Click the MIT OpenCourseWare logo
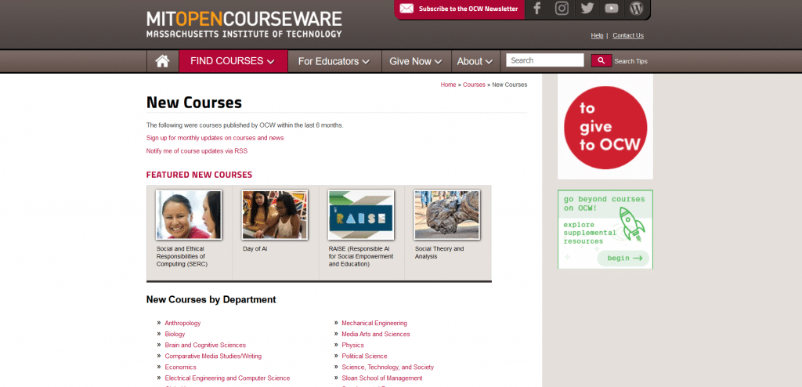This screenshot has height=387, width=802. pos(244,24)
